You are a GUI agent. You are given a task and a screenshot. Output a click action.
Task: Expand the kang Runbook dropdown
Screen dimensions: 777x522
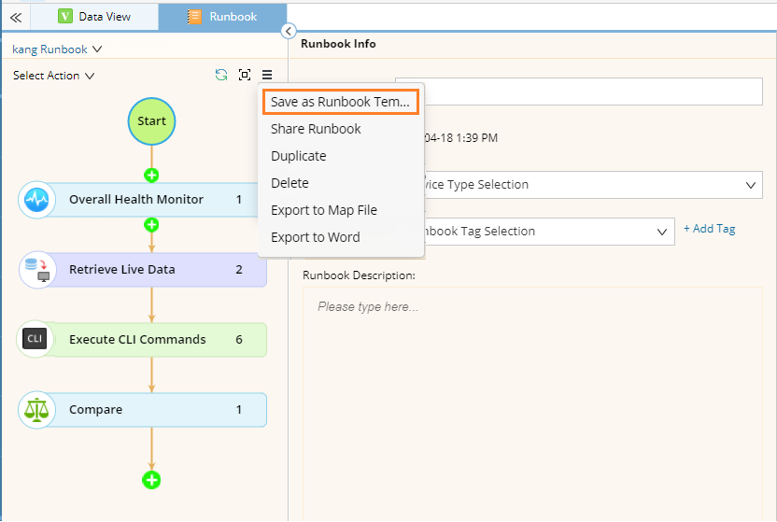pos(57,49)
